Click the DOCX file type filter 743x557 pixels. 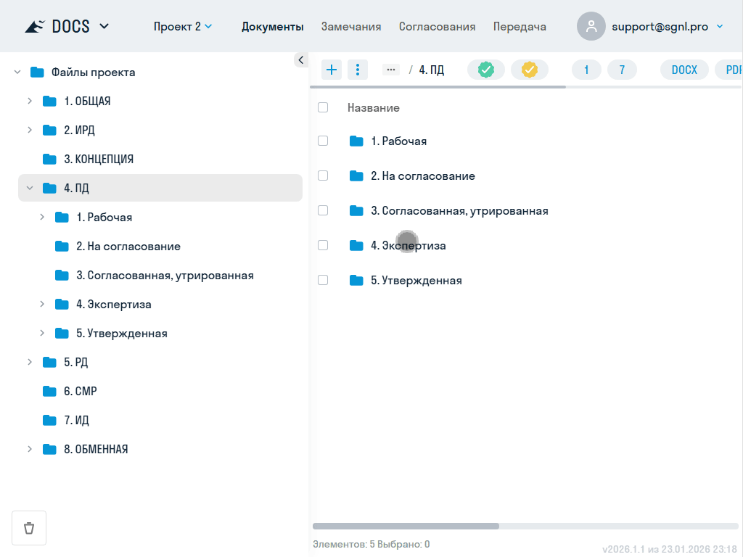[x=684, y=69]
